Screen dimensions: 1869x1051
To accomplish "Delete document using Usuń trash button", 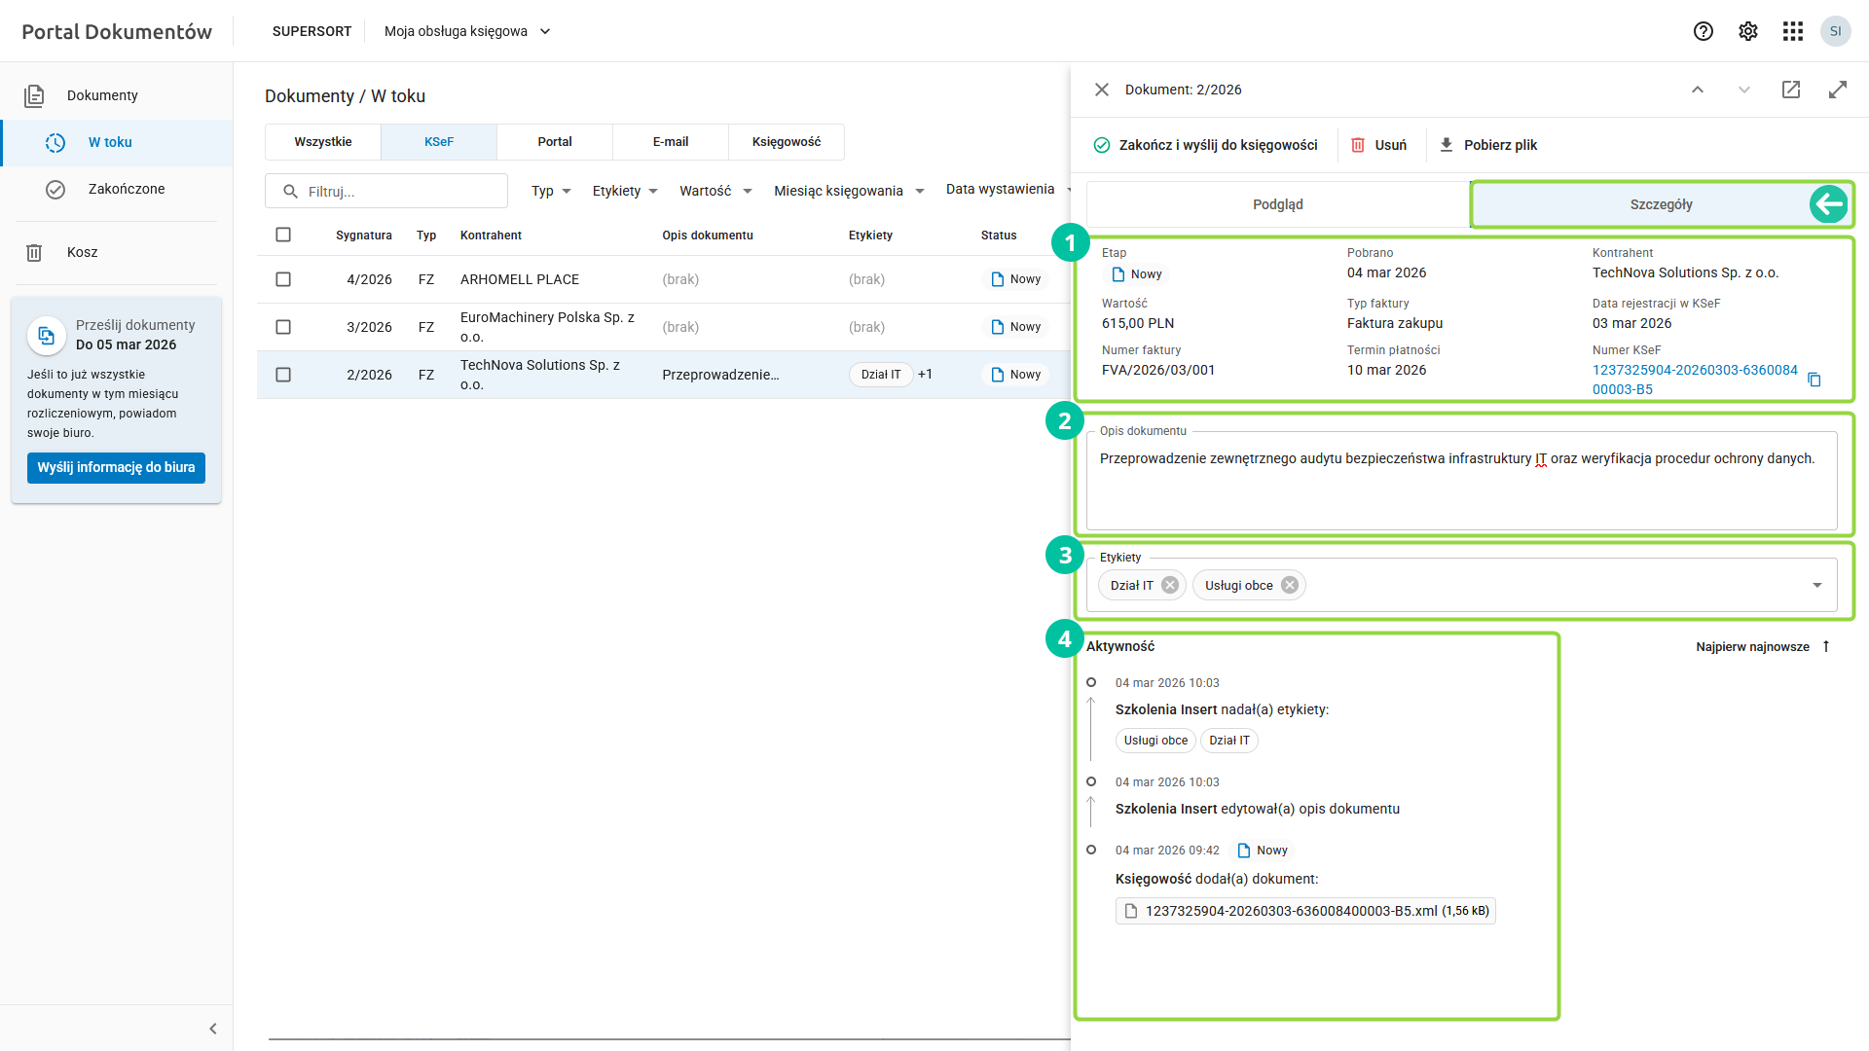I will (1378, 145).
